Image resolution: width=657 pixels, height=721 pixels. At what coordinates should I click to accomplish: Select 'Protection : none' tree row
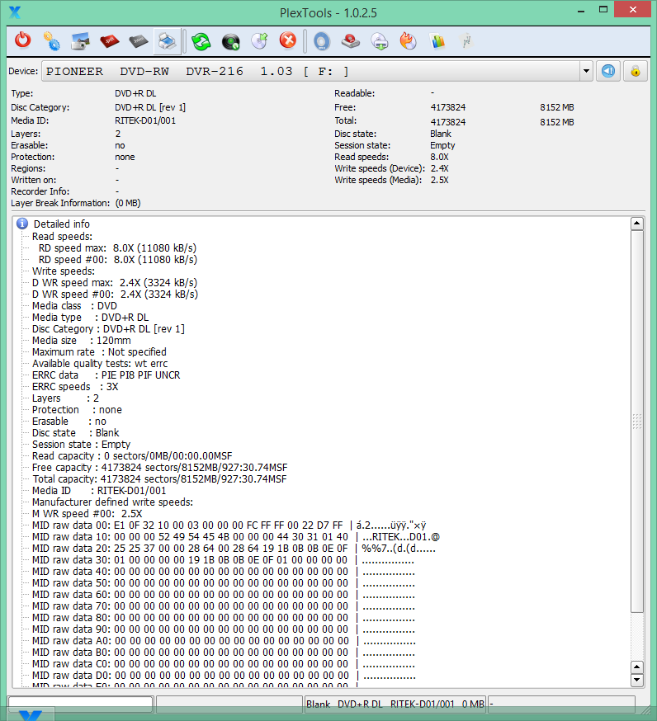click(77, 410)
